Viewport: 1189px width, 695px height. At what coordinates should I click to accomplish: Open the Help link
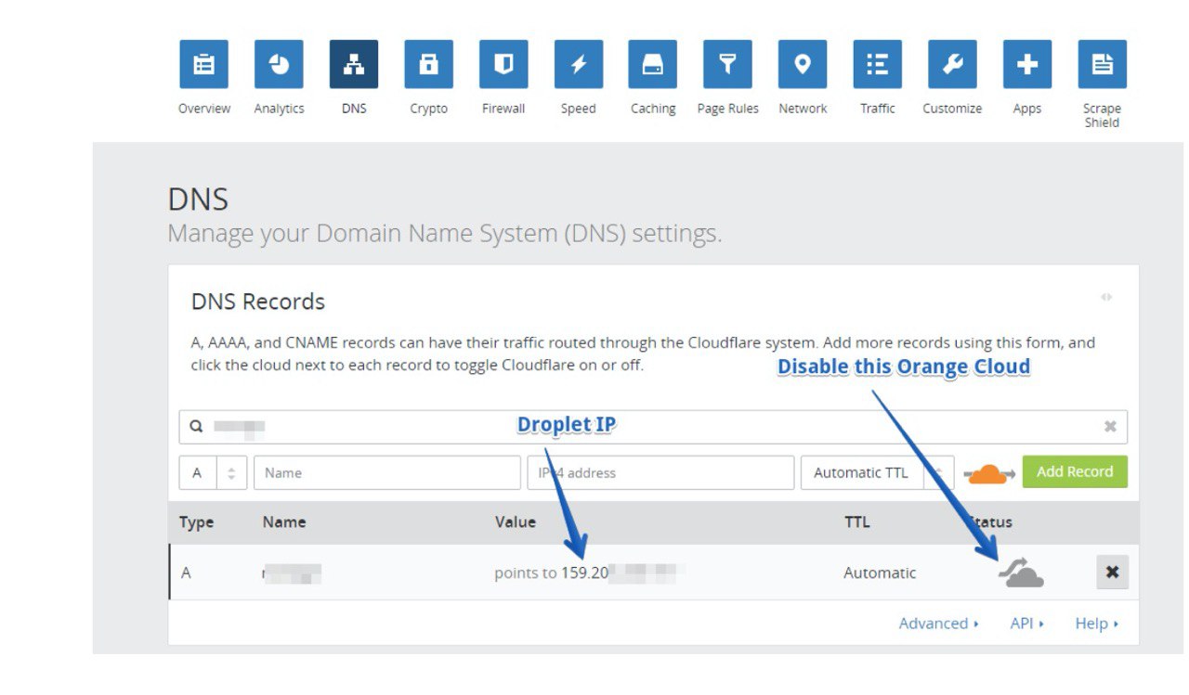point(1096,624)
